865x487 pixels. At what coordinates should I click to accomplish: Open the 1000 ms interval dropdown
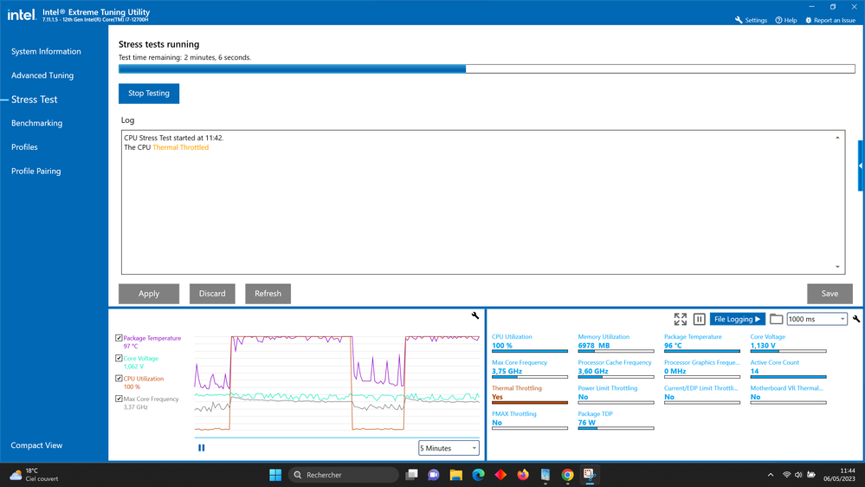pyautogui.click(x=817, y=319)
